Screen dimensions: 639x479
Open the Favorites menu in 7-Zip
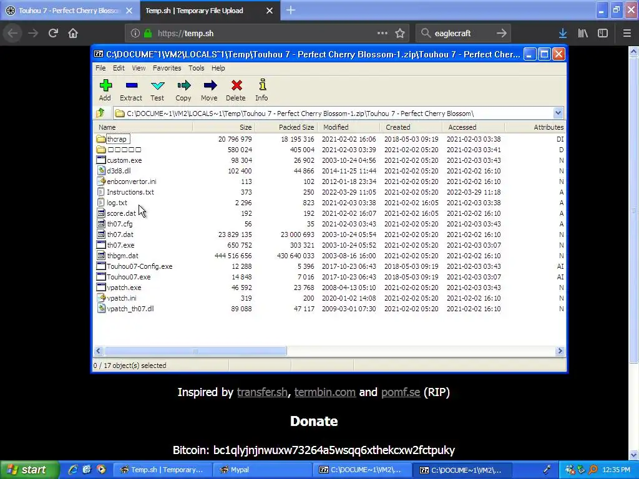click(167, 68)
